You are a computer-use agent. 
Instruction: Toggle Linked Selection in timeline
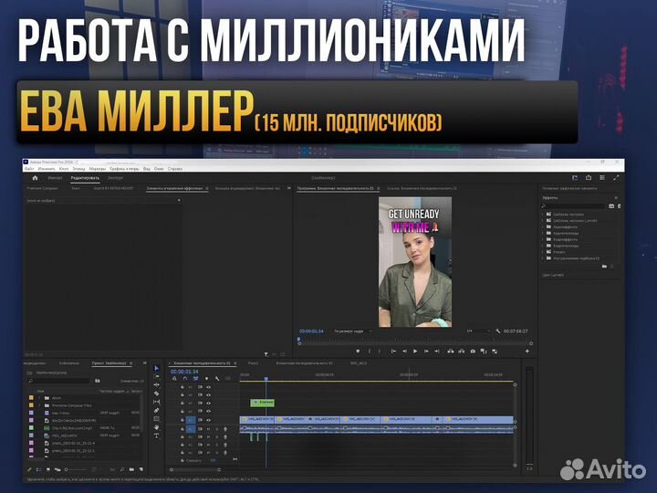click(x=195, y=379)
